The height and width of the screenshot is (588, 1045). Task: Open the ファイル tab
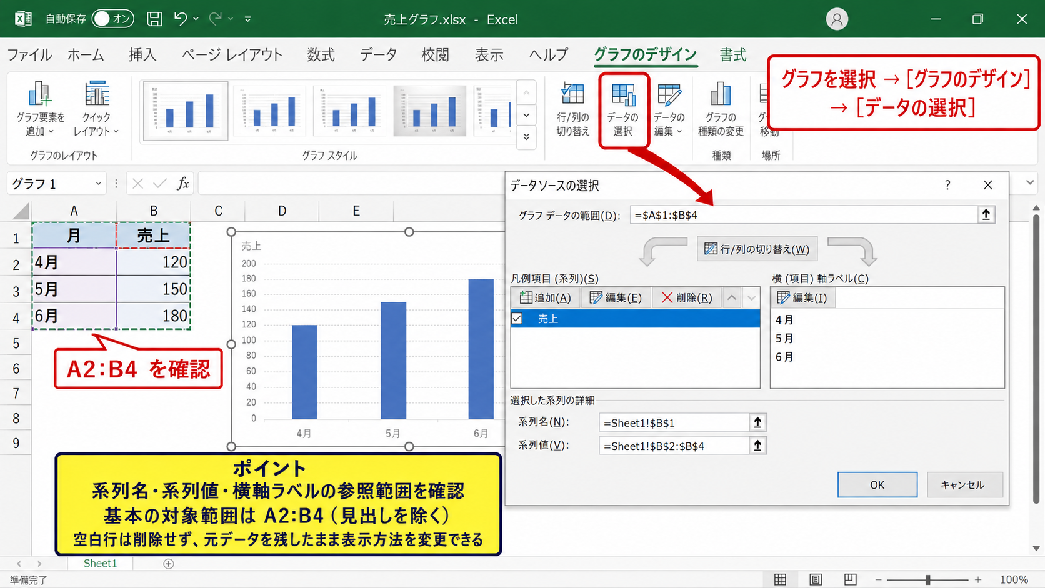tap(29, 55)
